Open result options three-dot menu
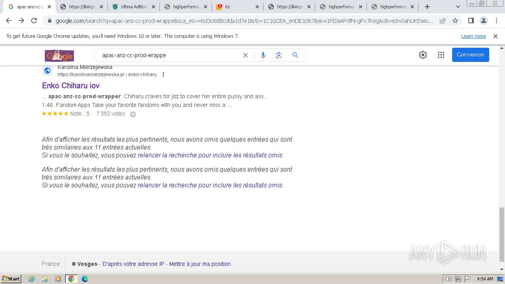The image size is (505, 284). [x=163, y=75]
